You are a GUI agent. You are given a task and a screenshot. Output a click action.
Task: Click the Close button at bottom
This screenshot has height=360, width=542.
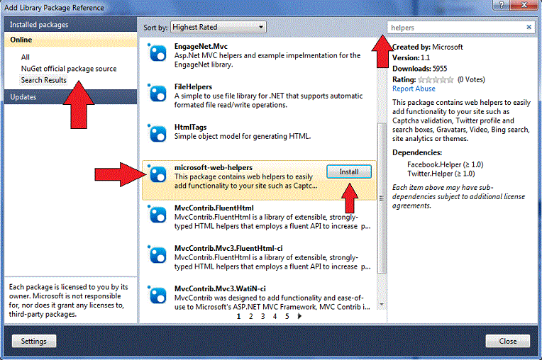(x=507, y=341)
